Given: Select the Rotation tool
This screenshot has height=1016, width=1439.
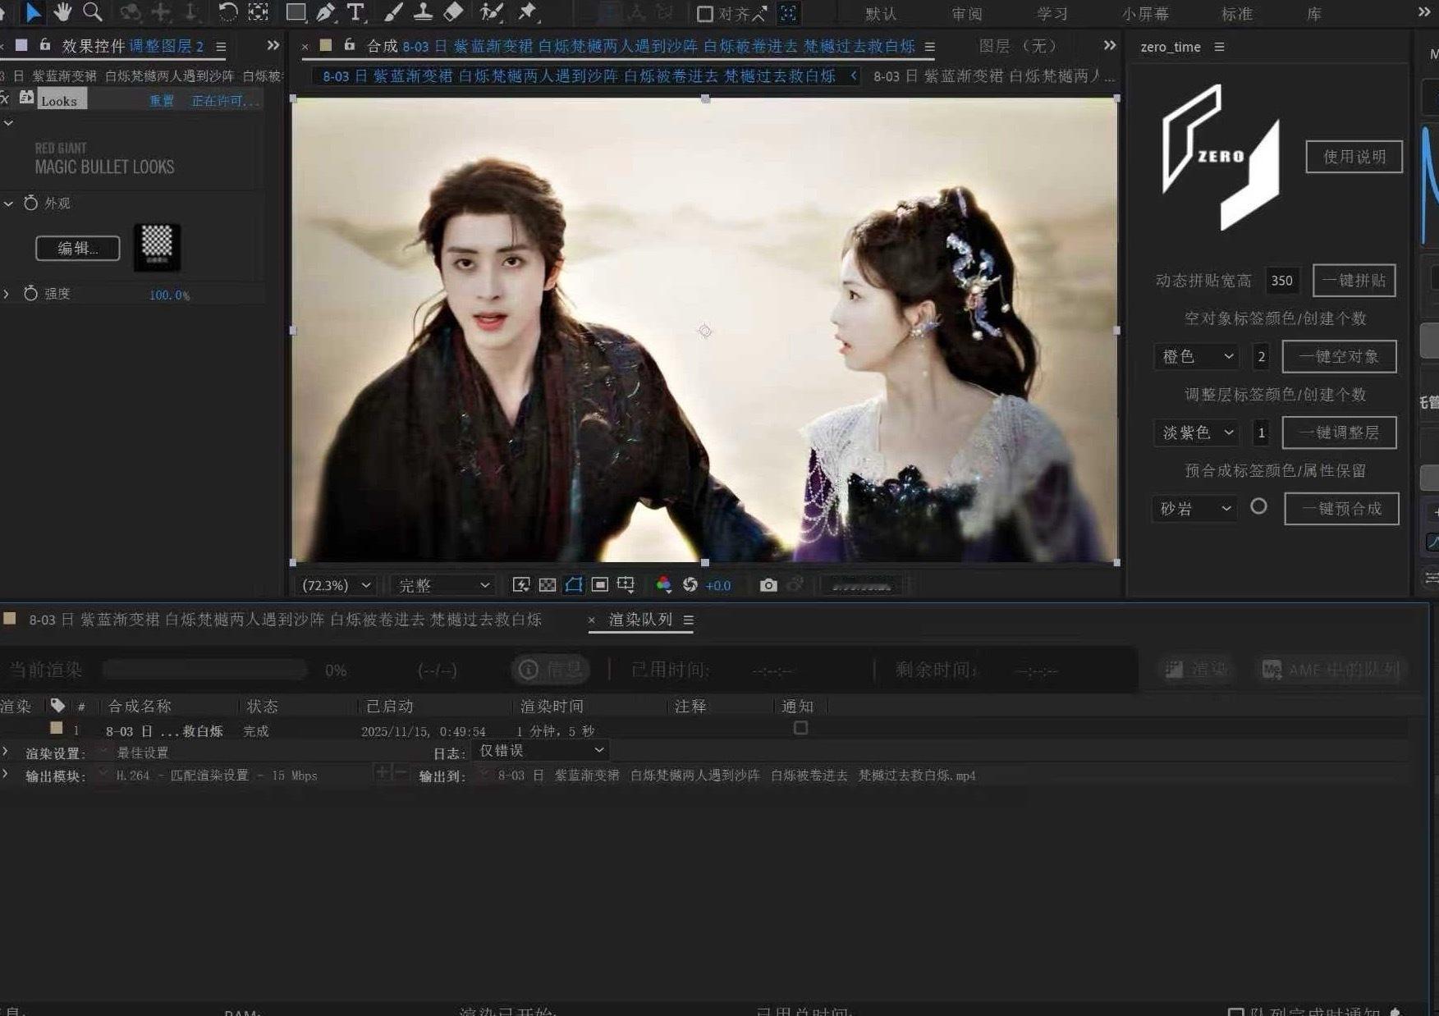Looking at the screenshot, I should point(227,12).
